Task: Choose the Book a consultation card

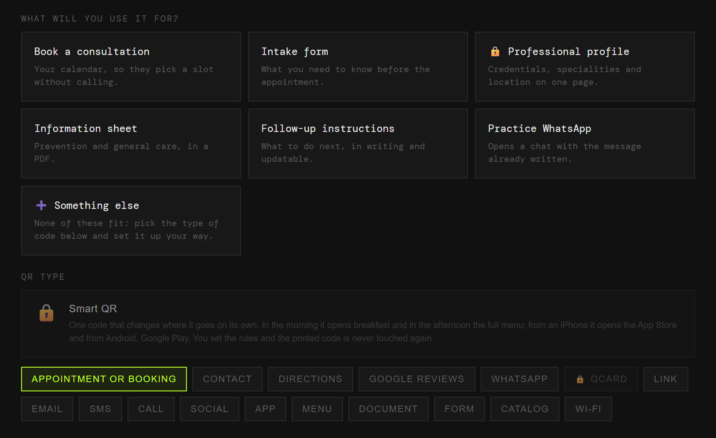Action: 131,67
